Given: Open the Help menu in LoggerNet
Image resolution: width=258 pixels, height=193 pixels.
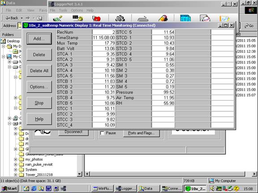Looking at the screenshot, I should pyautogui.click(x=90, y=10).
